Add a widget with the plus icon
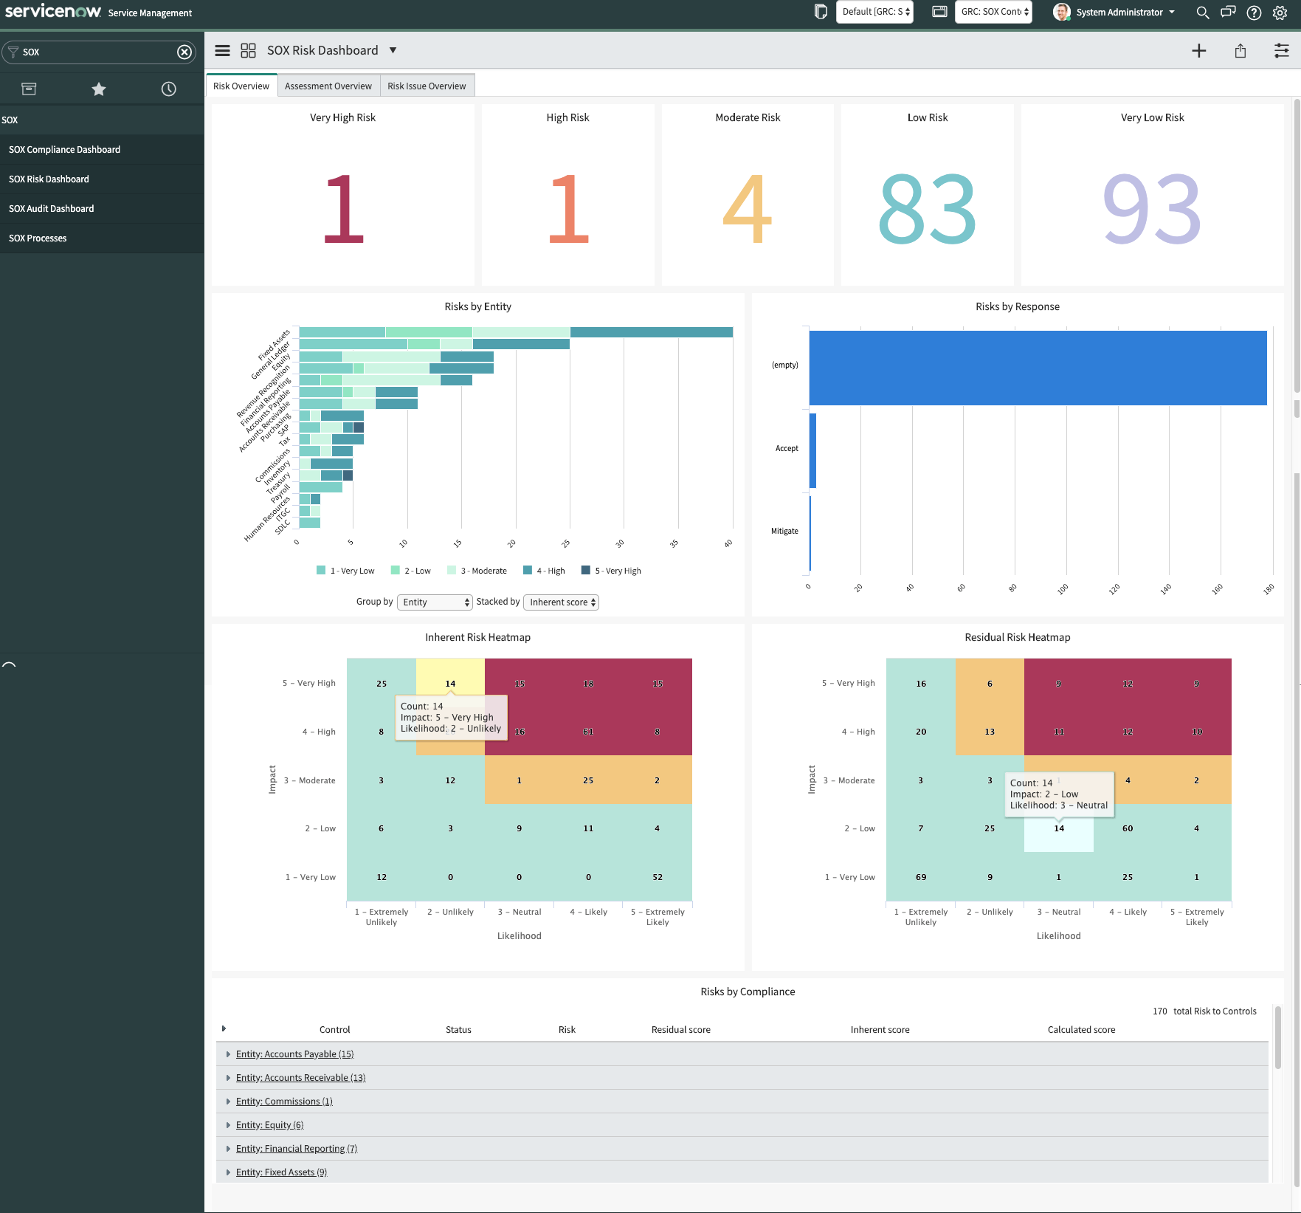The image size is (1301, 1213). point(1199,50)
